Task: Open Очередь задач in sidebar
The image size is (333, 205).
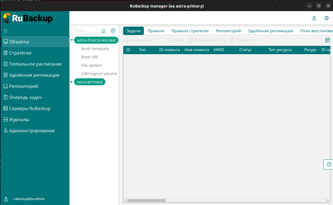Action: [x=25, y=97]
